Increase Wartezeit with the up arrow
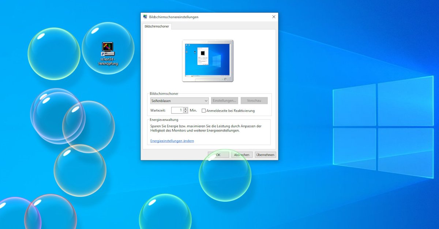This screenshot has height=229, width=439. pos(185,109)
